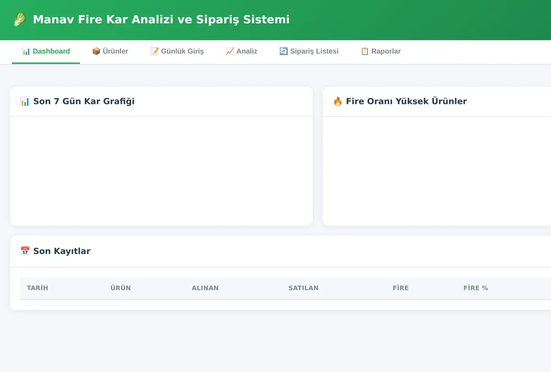Click the FİRE % column header

coord(476,288)
